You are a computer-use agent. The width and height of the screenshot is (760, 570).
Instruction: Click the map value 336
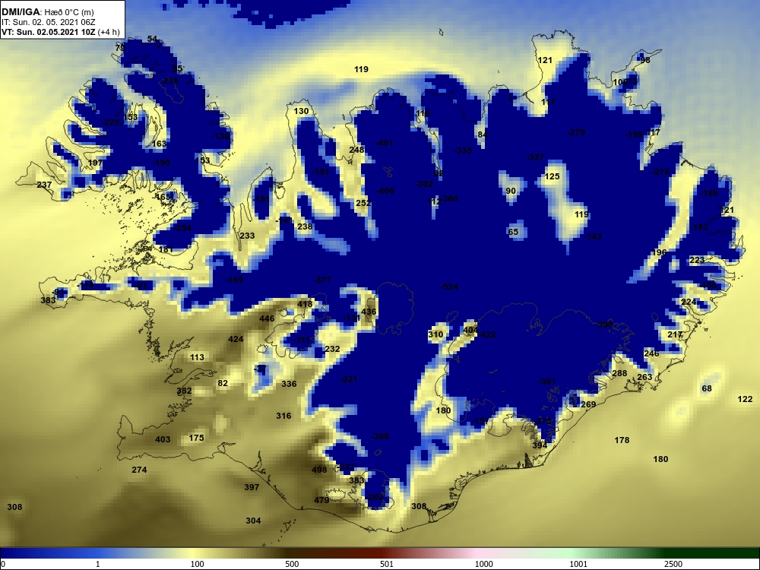(x=289, y=384)
